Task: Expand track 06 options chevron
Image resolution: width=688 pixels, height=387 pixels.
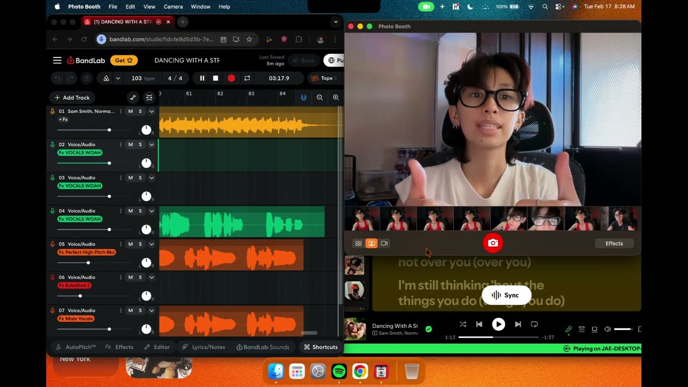Action: pos(152,277)
